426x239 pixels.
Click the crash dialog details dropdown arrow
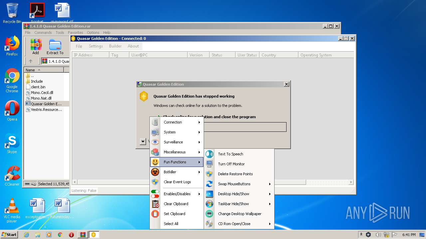143,141
